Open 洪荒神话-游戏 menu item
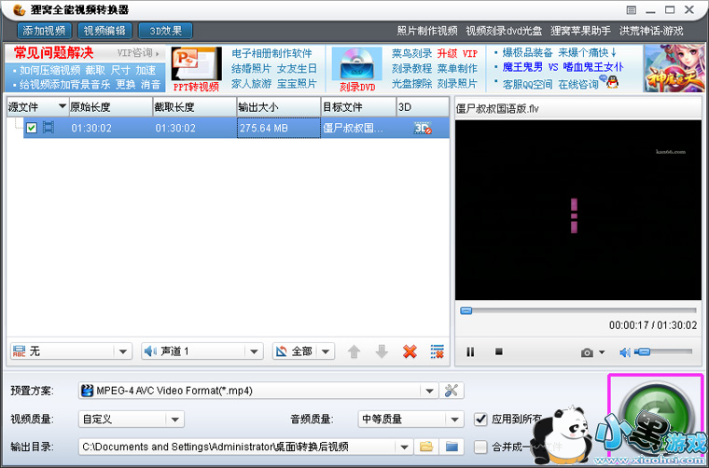The height and width of the screenshot is (468, 709). 651,31
